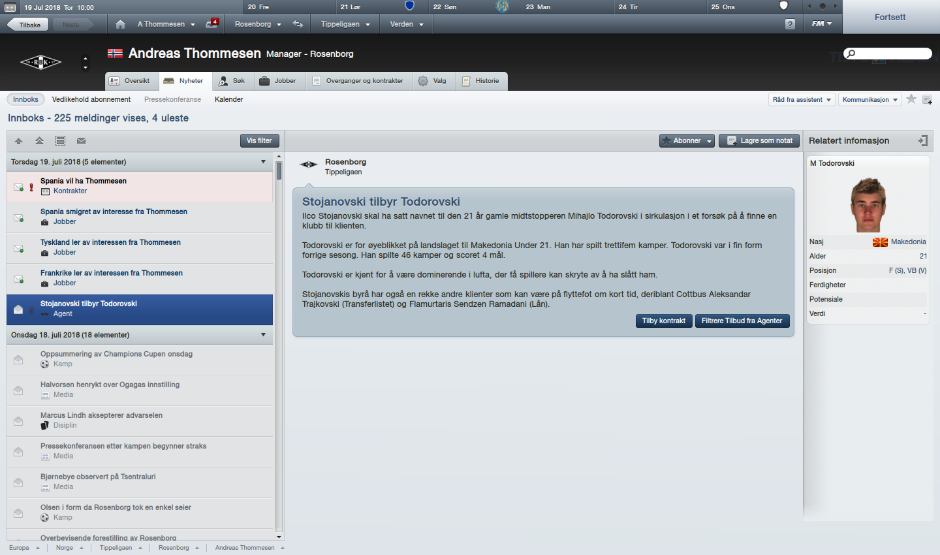Collapse the Relatert informasjon panel icon

(x=922, y=140)
